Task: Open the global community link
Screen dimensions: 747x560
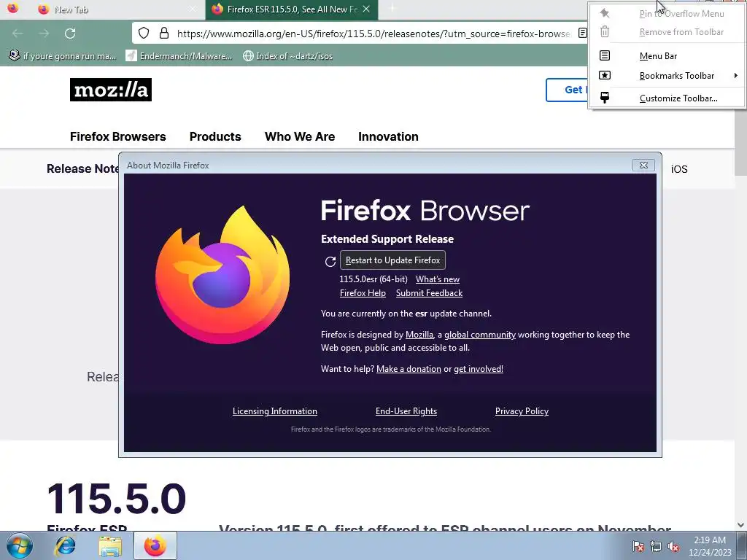Action: pyautogui.click(x=480, y=334)
